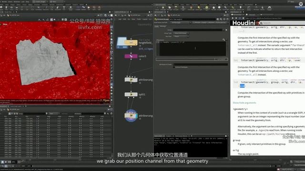The width and height of the screenshot is (305, 171).
Task: Open the Tools menu in network view
Action: click(139, 19)
